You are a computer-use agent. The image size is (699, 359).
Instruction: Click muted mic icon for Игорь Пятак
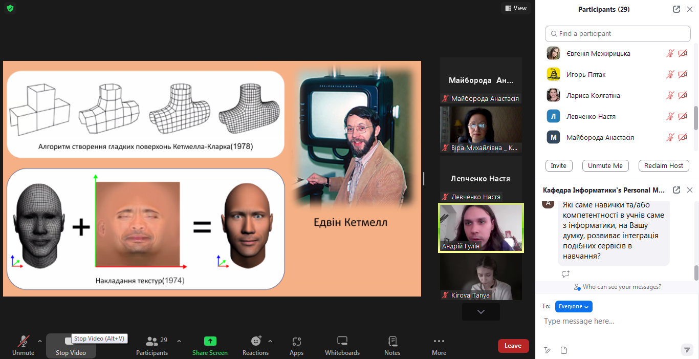pos(670,74)
